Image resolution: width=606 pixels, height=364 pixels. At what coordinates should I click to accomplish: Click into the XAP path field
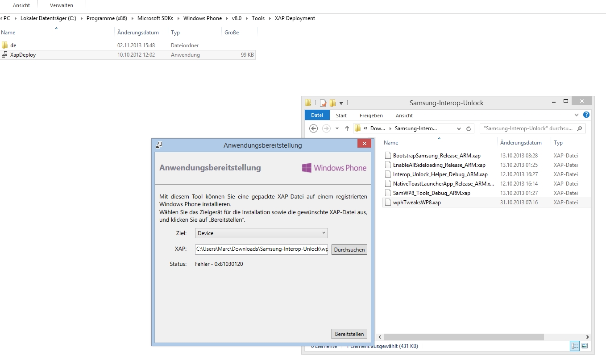pyautogui.click(x=261, y=249)
